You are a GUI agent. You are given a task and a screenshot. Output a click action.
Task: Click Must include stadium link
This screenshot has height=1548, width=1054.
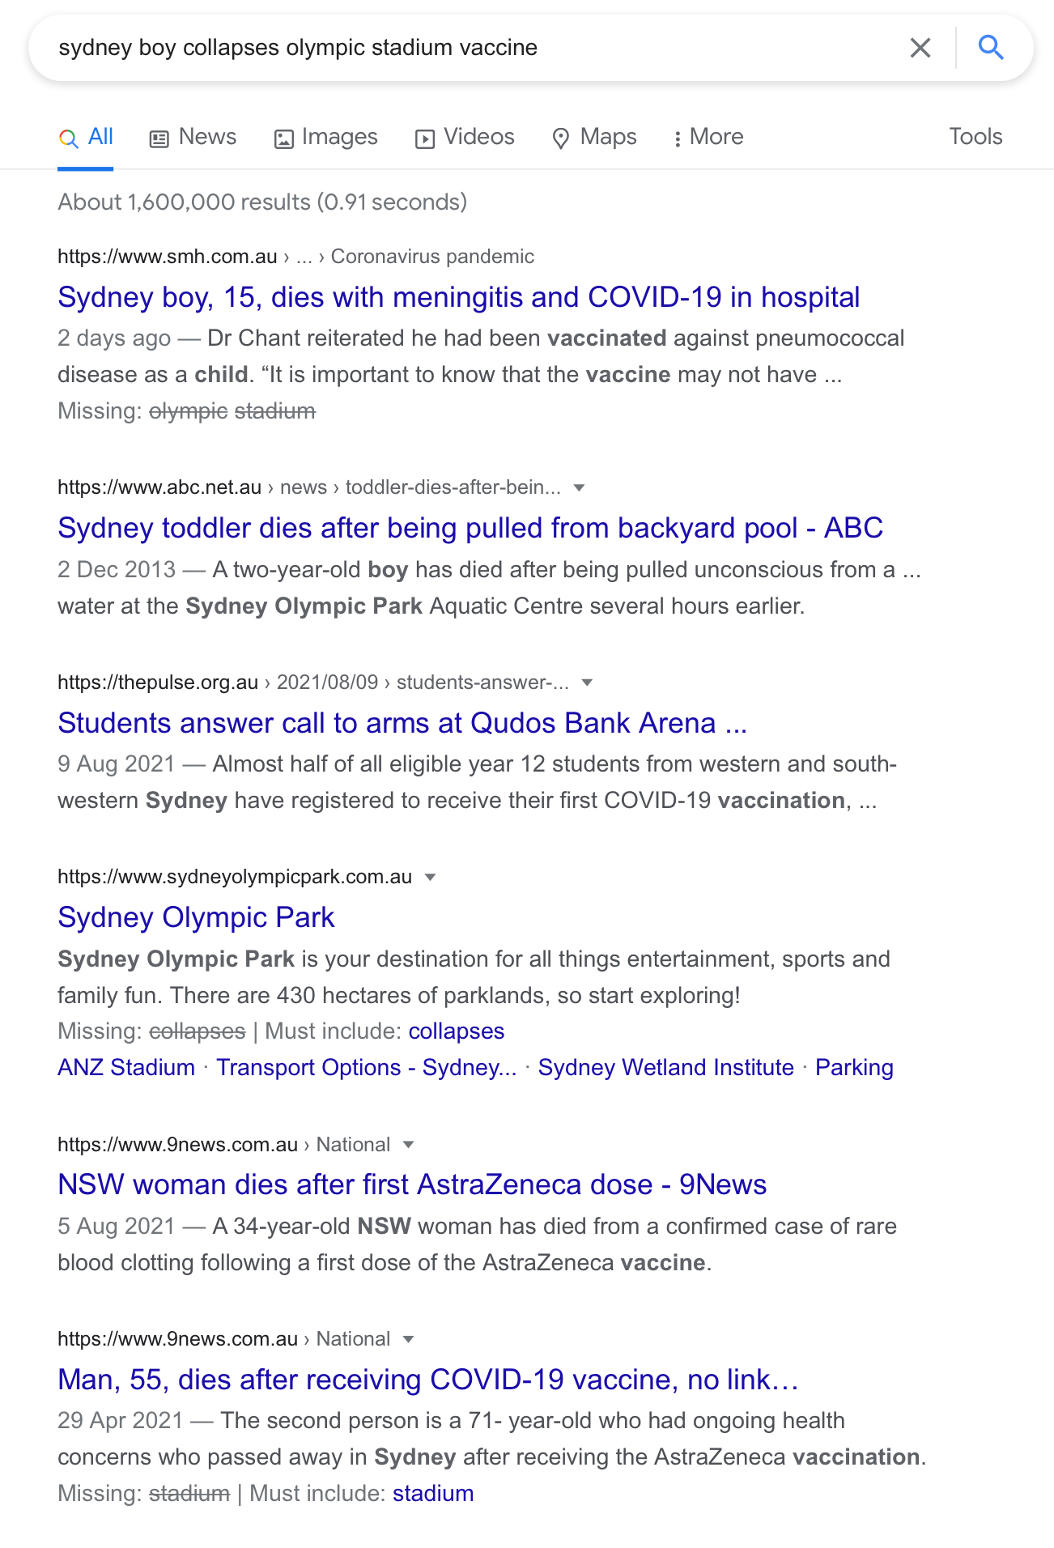tap(433, 1493)
